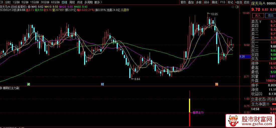This screenshot has height=128, width=276.
Task: Click the MA10: 9.50 indicator label
Action: pos(51,7)
